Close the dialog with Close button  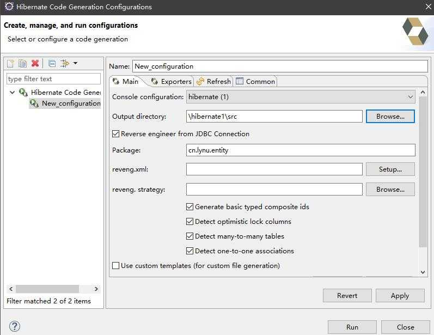click(x=406, y=327)
